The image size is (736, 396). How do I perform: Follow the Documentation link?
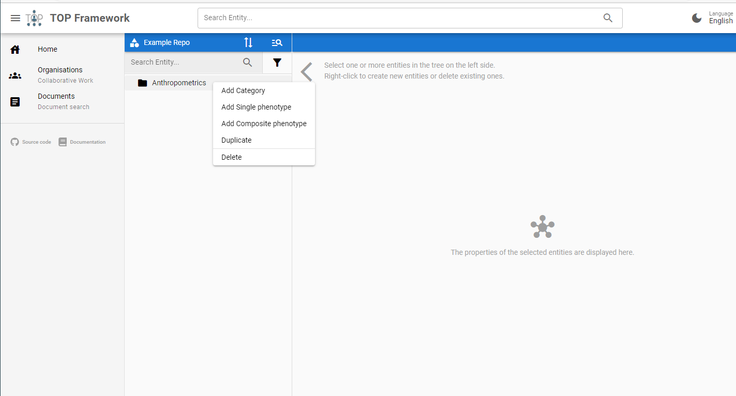(82, 142)
